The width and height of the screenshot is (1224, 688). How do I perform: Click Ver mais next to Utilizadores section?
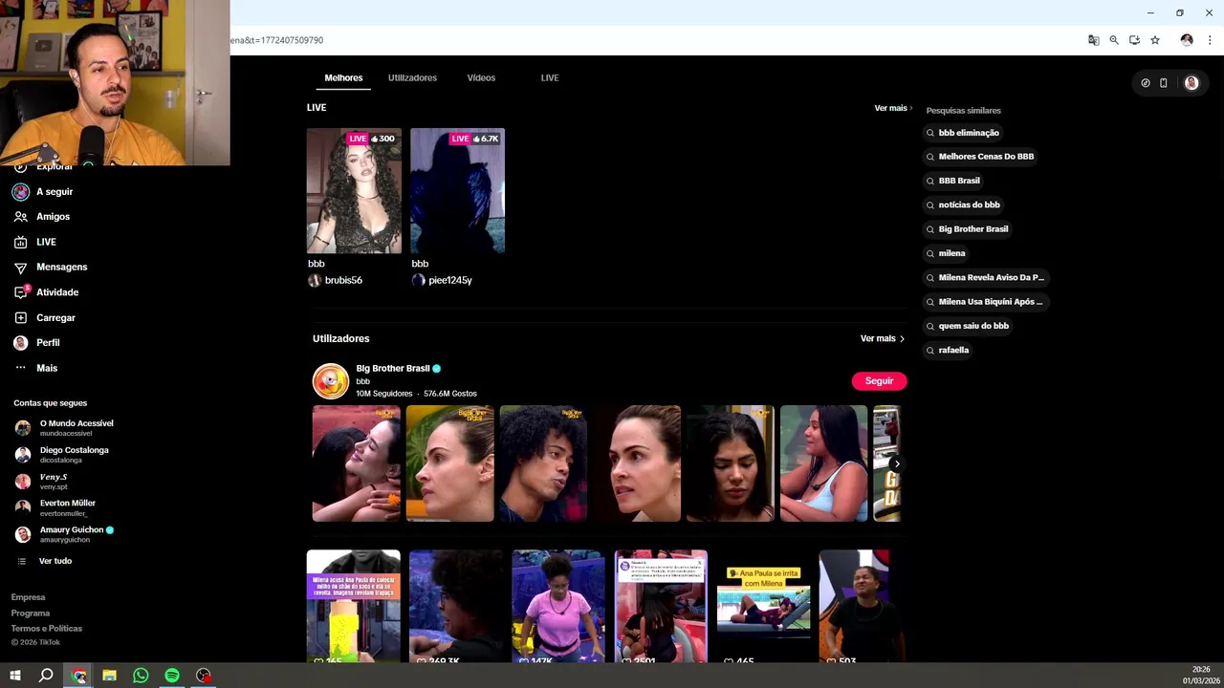[x=882, y=338]
